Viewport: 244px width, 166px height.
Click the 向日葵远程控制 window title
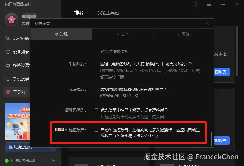[x=18, y=4]
